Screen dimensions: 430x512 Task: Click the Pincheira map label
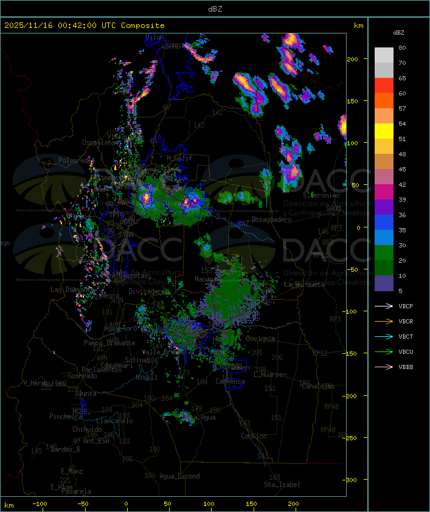pyautogui.click(x=66, y=417)
